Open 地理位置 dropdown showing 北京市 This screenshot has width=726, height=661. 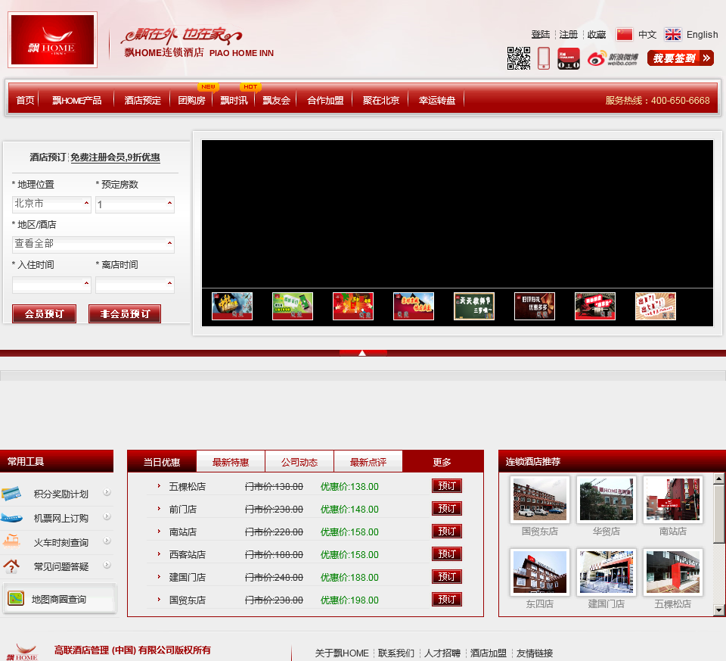(x=51, y=204)
